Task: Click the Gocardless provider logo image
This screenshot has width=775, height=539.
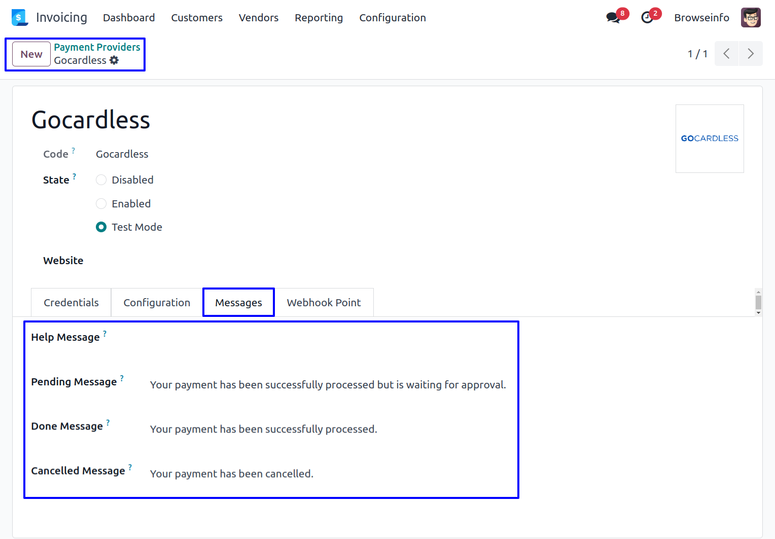Action: 710,138
